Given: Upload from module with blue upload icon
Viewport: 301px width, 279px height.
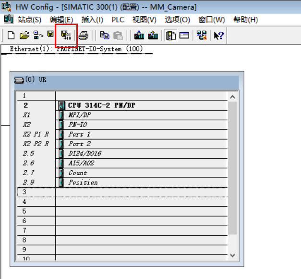Looking at the screenshot, I should point(153,35).
